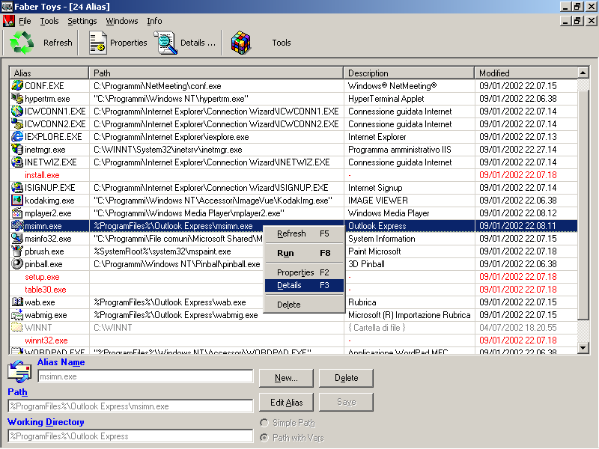This screenshot has height=449, width=599.
Task: Open Properties via the toolbar icon
Action: [97, 43]
